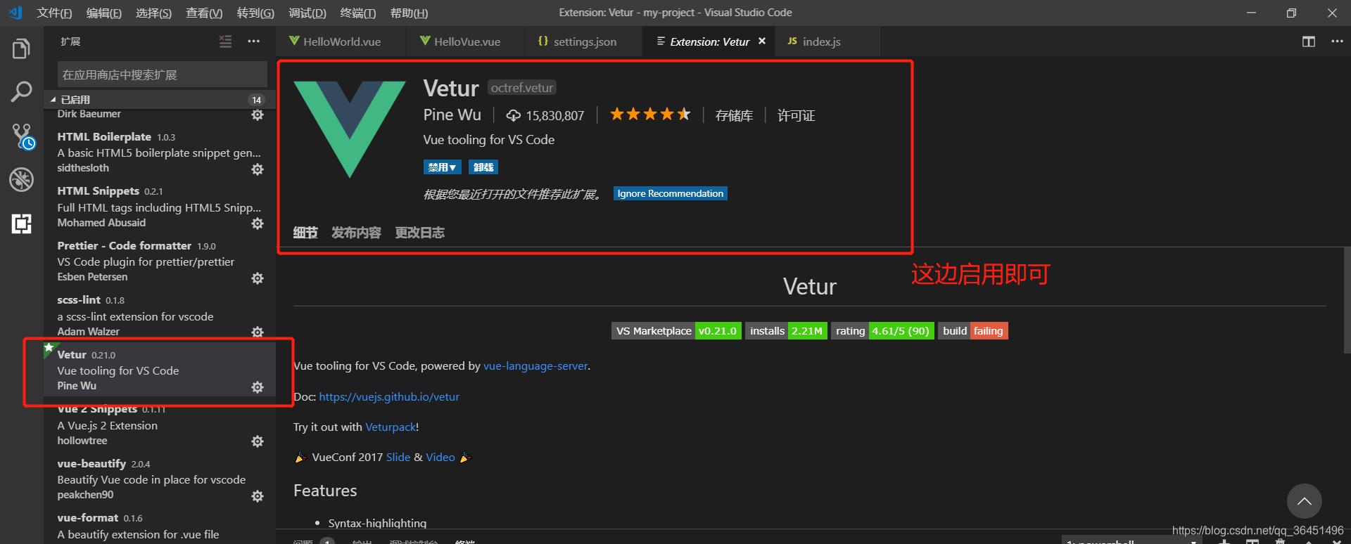This screenshot has height=544, width=1351.
Task: Switch to the HelloWorld.vue editor tab
Action: pyautogui.click(x=341, y=41)
